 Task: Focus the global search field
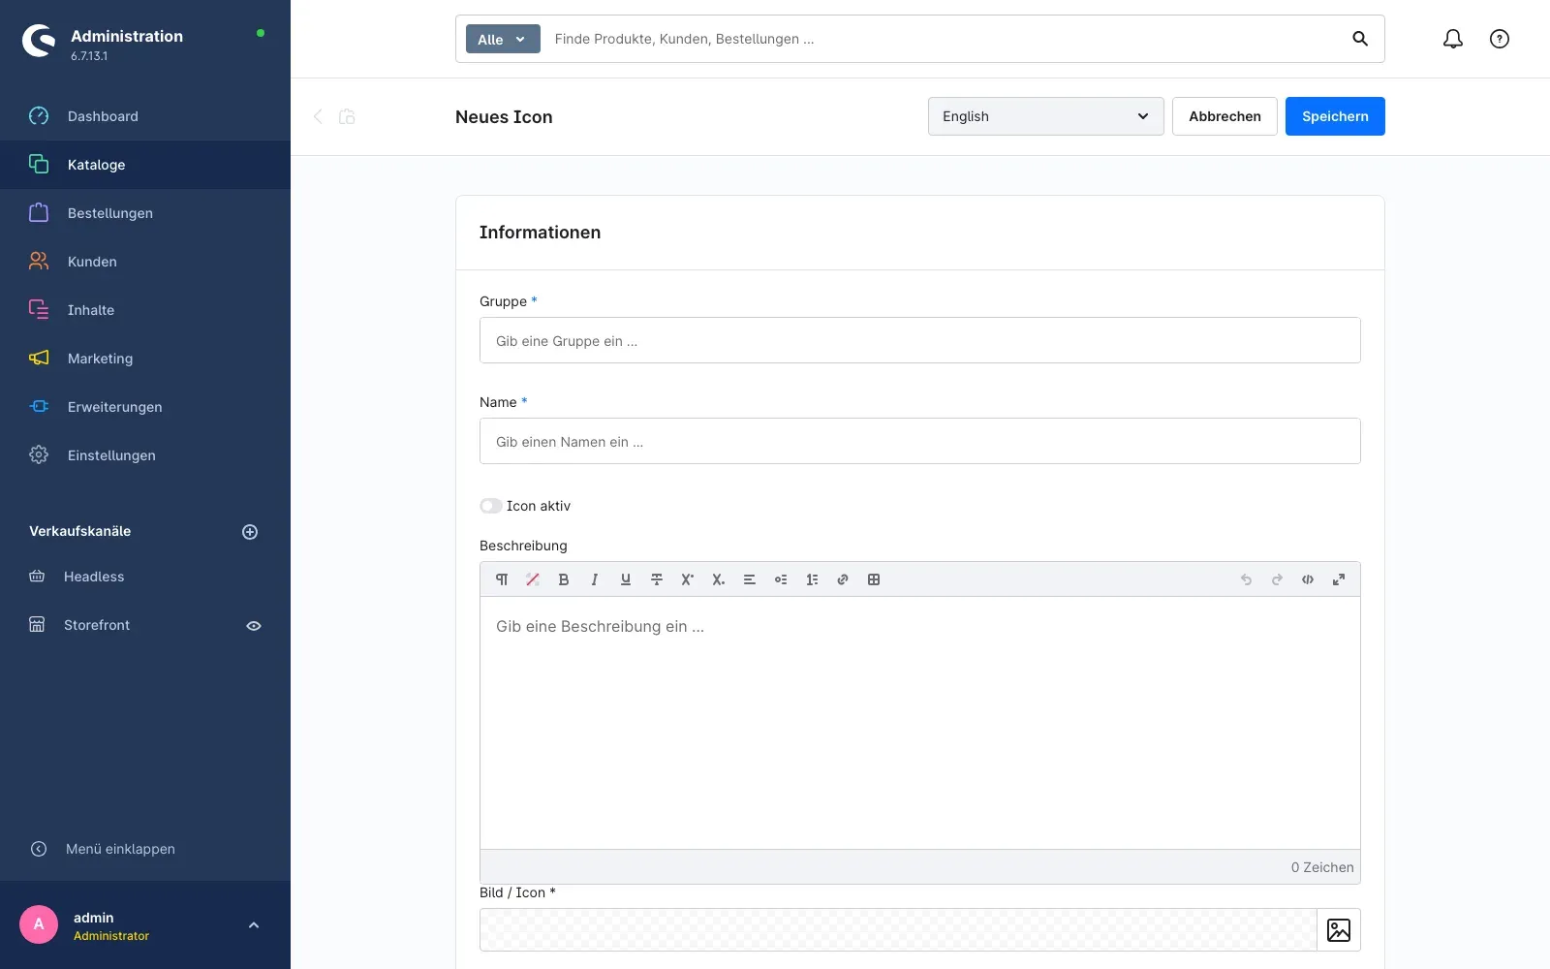(x=945, y=39)
